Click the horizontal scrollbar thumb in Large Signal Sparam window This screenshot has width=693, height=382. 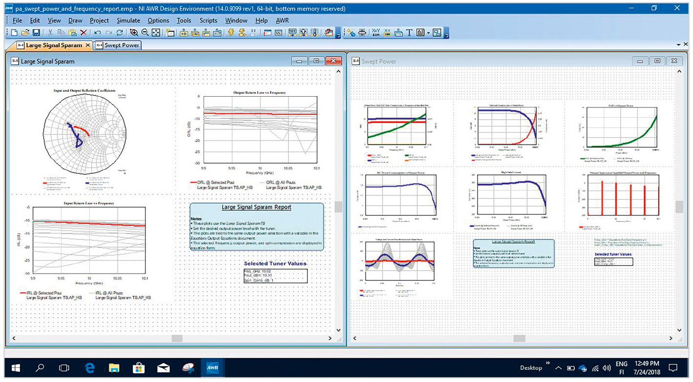(177, 338)
